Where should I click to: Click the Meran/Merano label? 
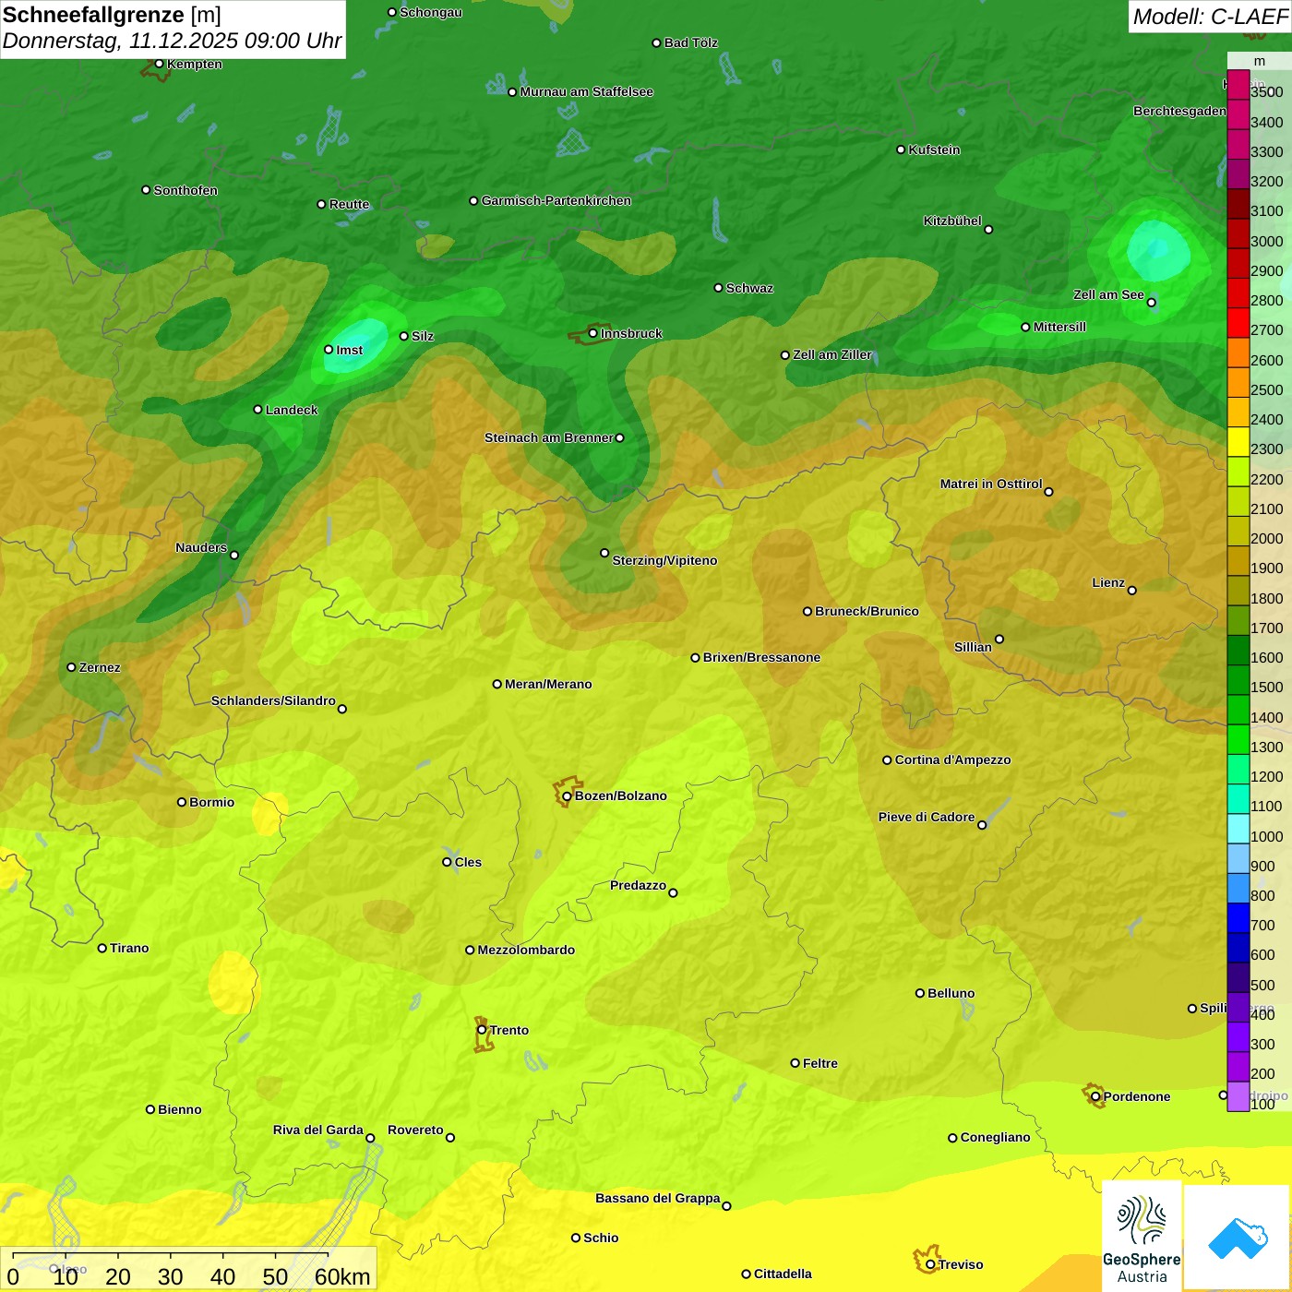[x=548, y=684]
